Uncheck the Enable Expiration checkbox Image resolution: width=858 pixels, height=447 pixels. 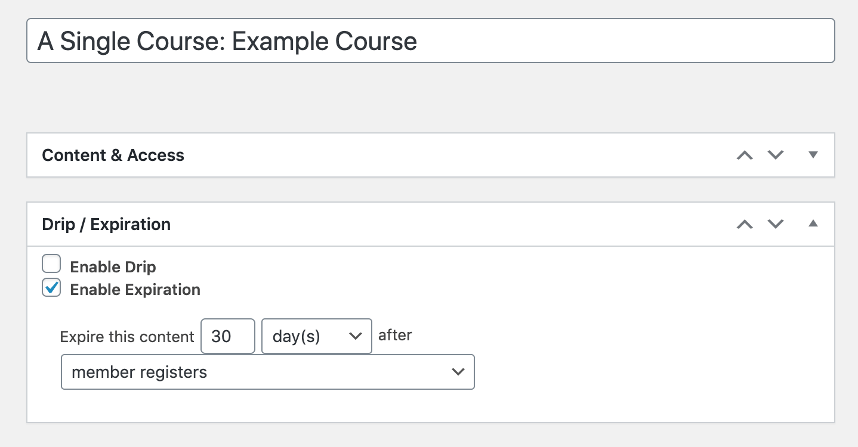[x=51, y=287]
